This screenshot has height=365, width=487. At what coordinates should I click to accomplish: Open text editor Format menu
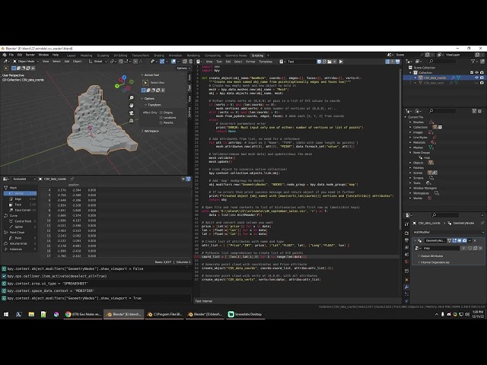(250, 62)
